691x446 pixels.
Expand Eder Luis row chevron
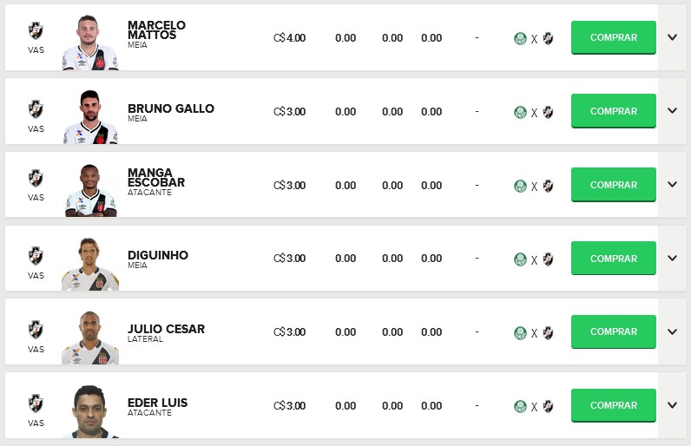pyautogui.click(x=672, y=405)
